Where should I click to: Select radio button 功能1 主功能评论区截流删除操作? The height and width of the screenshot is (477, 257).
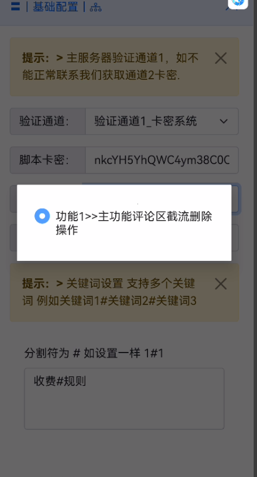pos(42,216)
